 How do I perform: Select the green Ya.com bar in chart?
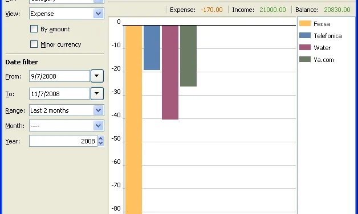[x=188, y=56]
